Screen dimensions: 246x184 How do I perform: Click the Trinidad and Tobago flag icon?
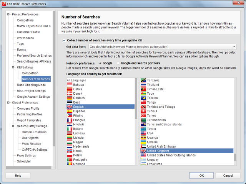click(x=143, y=107)
